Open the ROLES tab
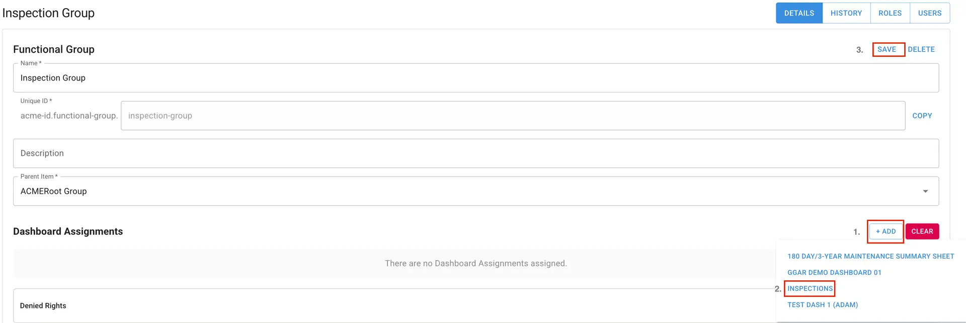This screenshot has height=323, width=966. tap(890, 13)
